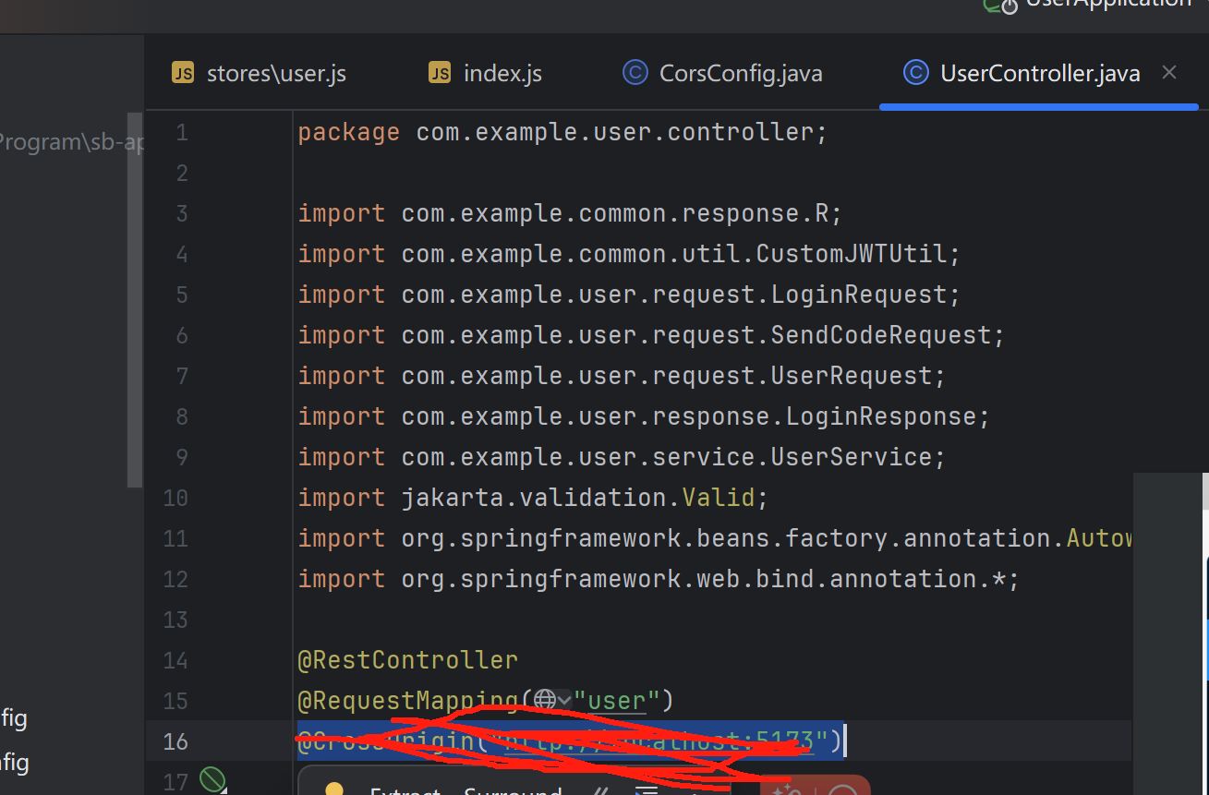Switch to the CorsConfig.java tab
The width and height of the screenshot is (1209, 795).
722,74
